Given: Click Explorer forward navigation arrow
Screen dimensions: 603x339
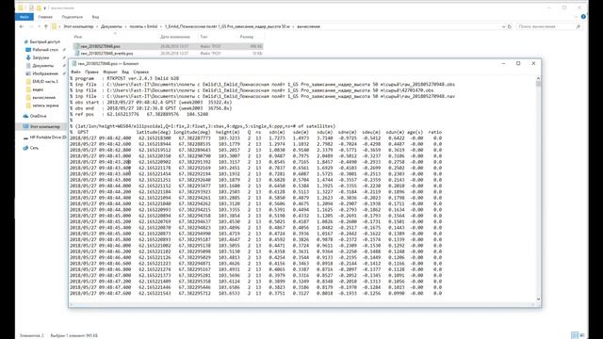Looking at the screenshot, I should (31, 26).
